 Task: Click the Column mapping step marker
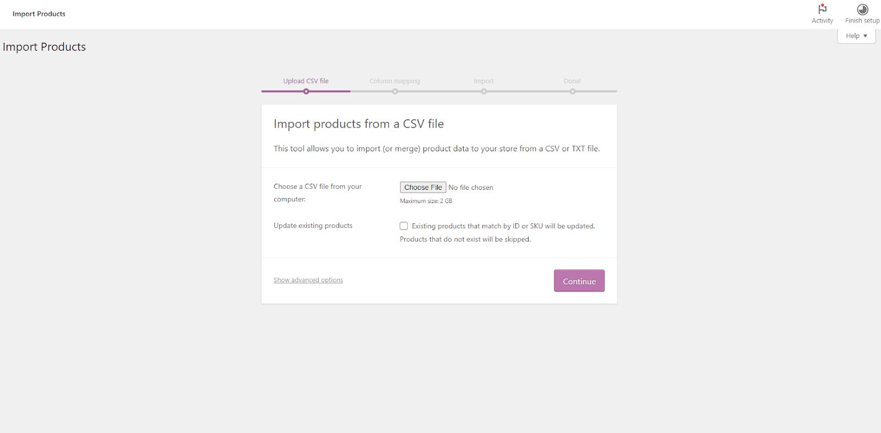(x=394, y=91)
